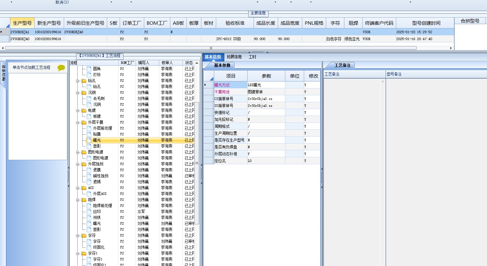Click the 外层动态补偿 row label
This screenshot has width=487, height=266.
click(x=226, y=154)
